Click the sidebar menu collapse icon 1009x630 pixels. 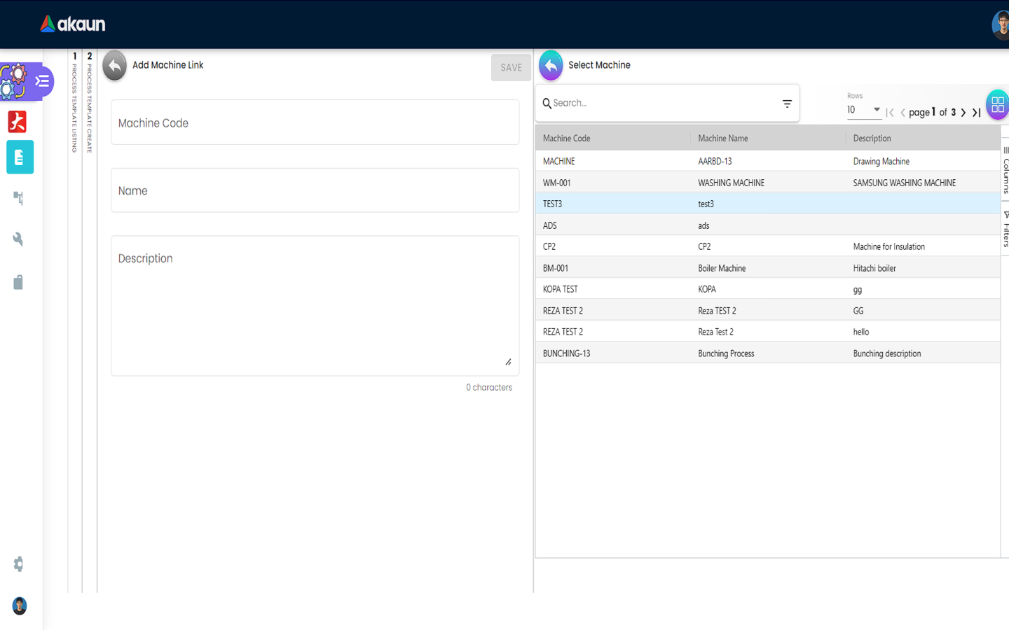(x=42, y=81)
